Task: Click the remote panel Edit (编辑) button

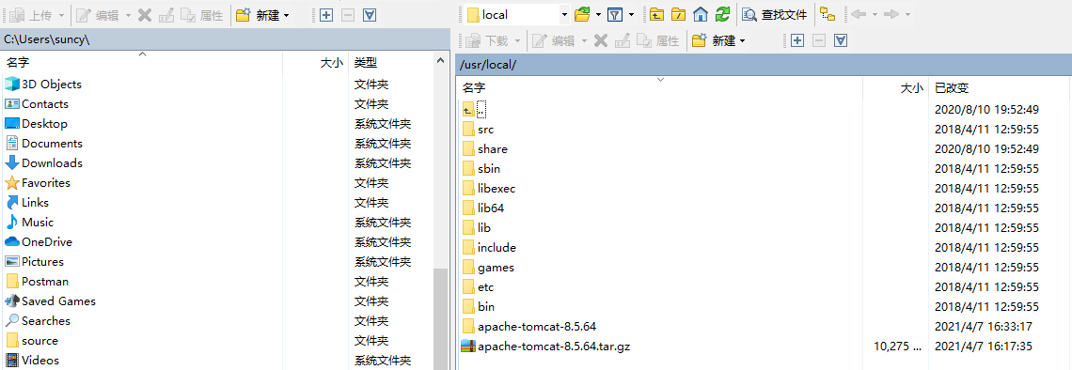Action: (x=553, y=41)
